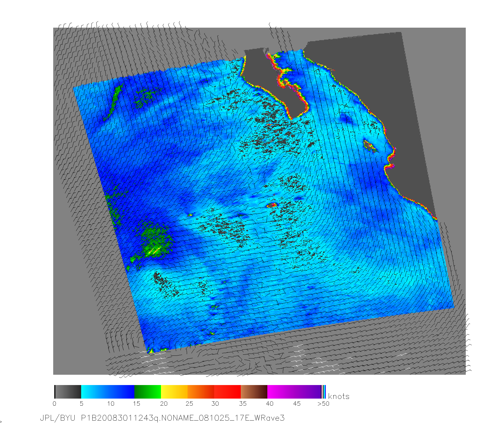Click the 'JPL/BYU' text in caption
The width and height of the screenshot is (494, 423).
[x=58, y=418]
